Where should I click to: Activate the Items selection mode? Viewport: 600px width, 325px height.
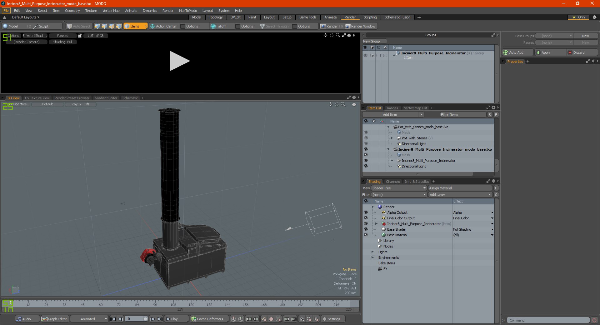pyautogui.click(x=135, y=26)
